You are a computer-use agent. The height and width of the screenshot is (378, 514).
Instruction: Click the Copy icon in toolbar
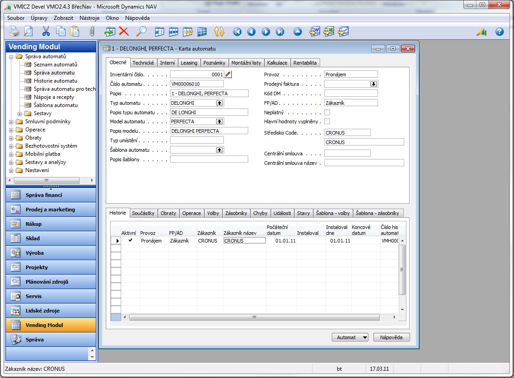pos(60,32)
